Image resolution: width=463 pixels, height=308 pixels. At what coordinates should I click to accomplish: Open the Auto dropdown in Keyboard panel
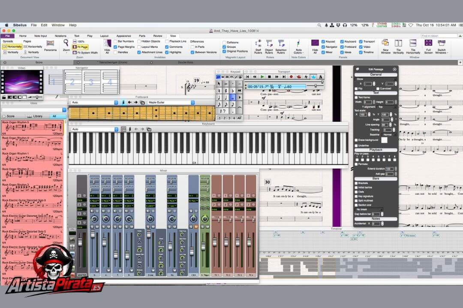point(94,129)
